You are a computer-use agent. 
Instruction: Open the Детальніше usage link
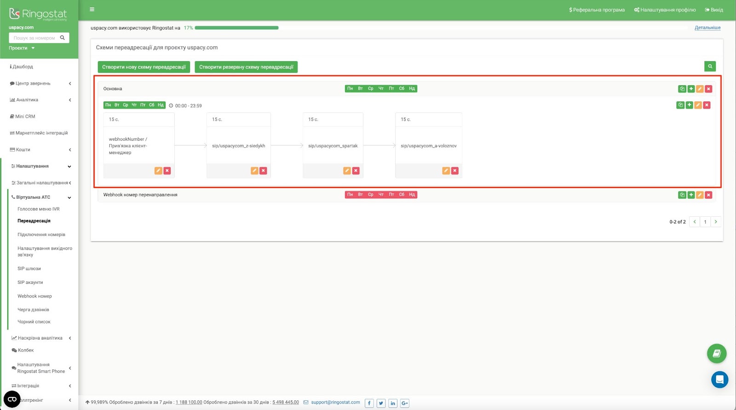pos(707,28)
